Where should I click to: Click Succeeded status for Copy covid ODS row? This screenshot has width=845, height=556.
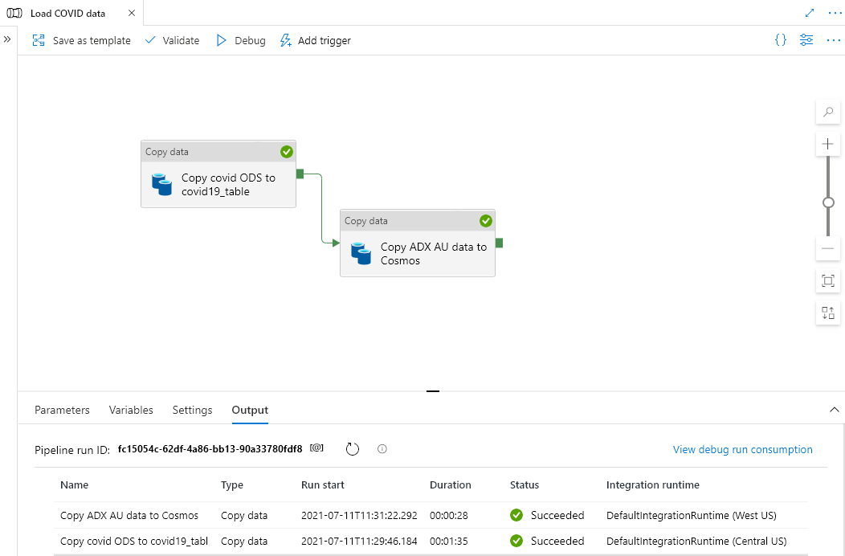(547, 541)
